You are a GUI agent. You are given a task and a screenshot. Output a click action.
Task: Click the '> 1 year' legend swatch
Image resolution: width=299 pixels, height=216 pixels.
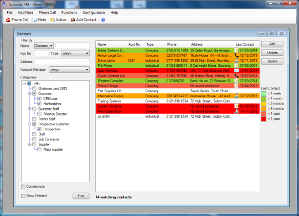(264, 119)
